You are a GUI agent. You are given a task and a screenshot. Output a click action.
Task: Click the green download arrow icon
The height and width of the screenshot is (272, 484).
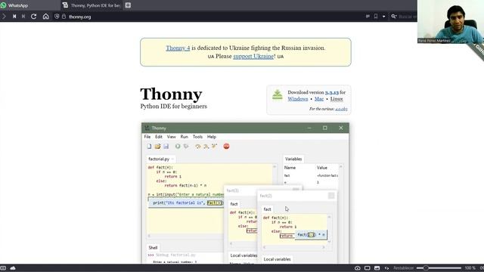[x=278, y=94]
